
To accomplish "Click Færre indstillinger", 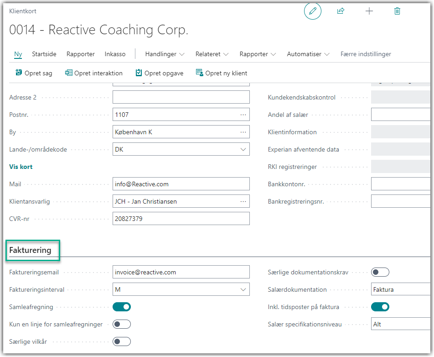I will pyautogui.click(x=366, y=54).
